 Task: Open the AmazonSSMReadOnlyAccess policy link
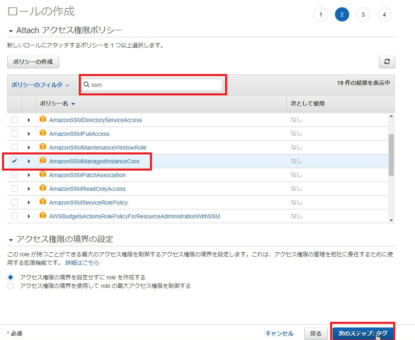click(x=87, y=189)
